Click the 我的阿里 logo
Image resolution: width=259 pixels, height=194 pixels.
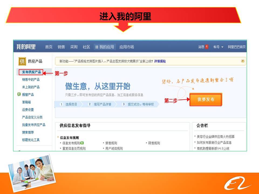pos(26,47)
